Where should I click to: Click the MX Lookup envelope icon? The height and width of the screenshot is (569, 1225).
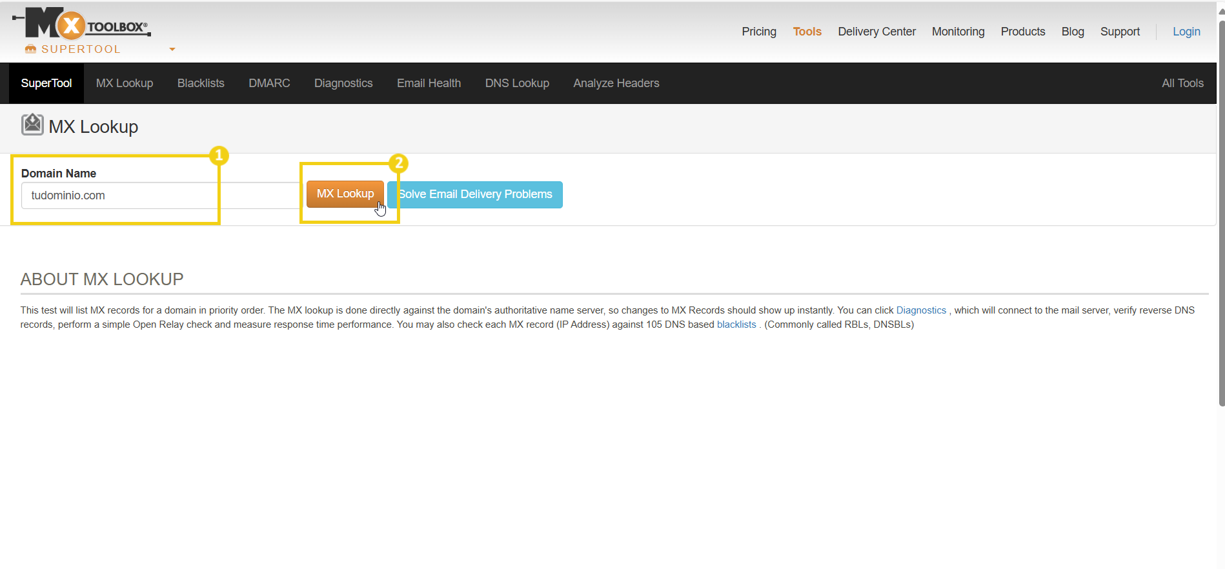point(32,125)
